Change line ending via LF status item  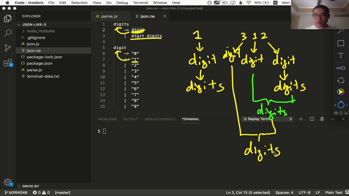[318, 192]
